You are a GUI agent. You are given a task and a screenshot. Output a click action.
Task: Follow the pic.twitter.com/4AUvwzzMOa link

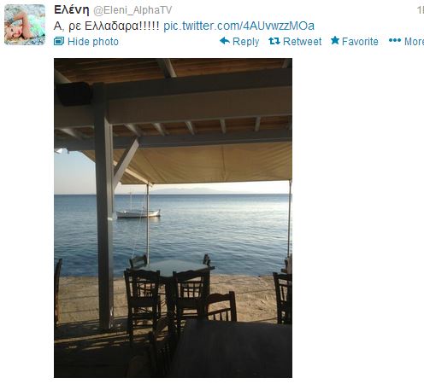click(x=238, y=26)
